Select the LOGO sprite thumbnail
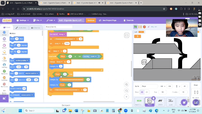Image resolution: width=202 pixels, height=114 pixels. point(160,102)
